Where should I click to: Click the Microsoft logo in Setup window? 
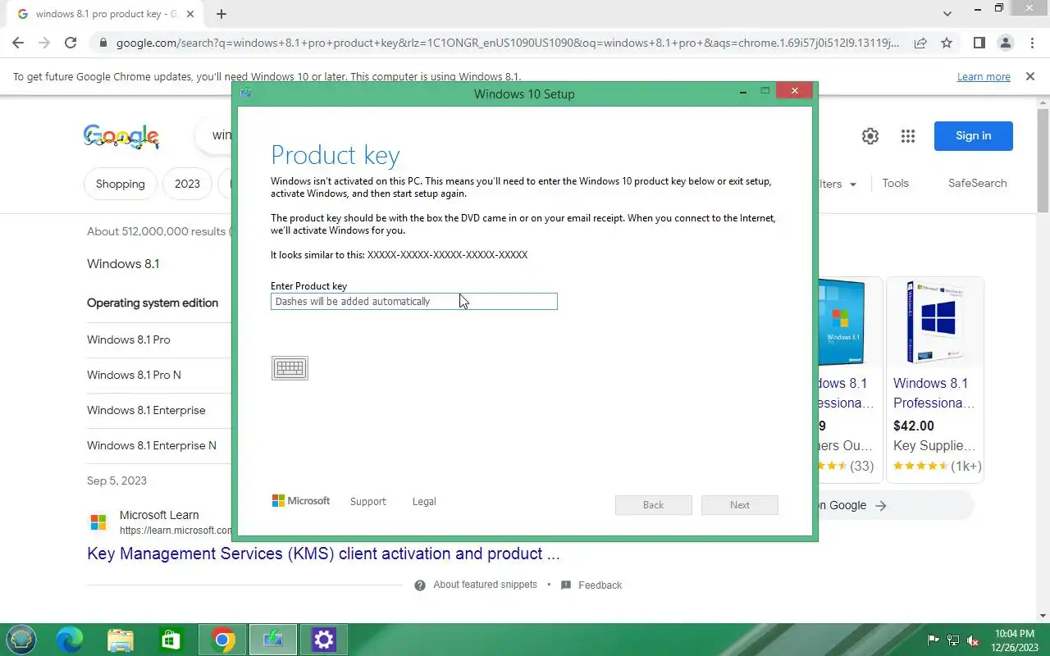(x=301, y=500)
